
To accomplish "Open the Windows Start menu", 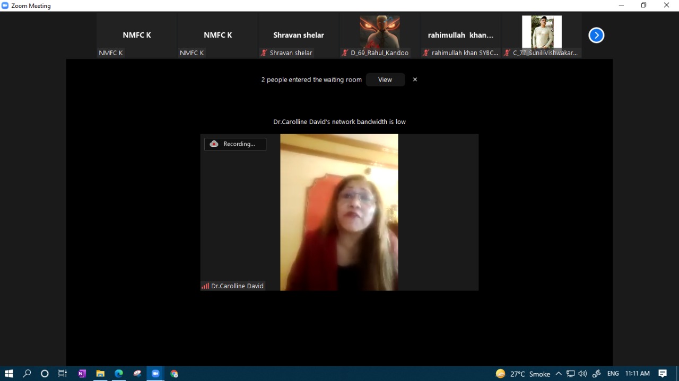I will (x=8, y=374).
